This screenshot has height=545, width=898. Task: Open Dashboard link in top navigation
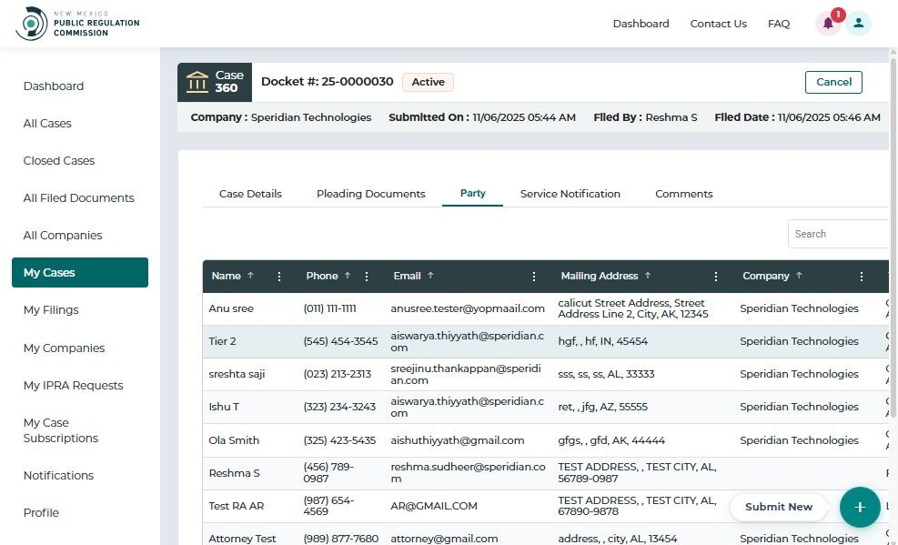(641, 24)
